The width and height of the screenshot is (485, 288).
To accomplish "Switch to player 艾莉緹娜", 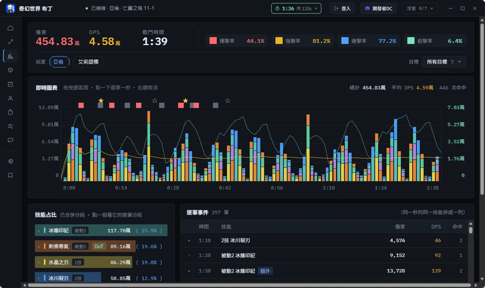I will pyautogui.click(x=88, y=62).
